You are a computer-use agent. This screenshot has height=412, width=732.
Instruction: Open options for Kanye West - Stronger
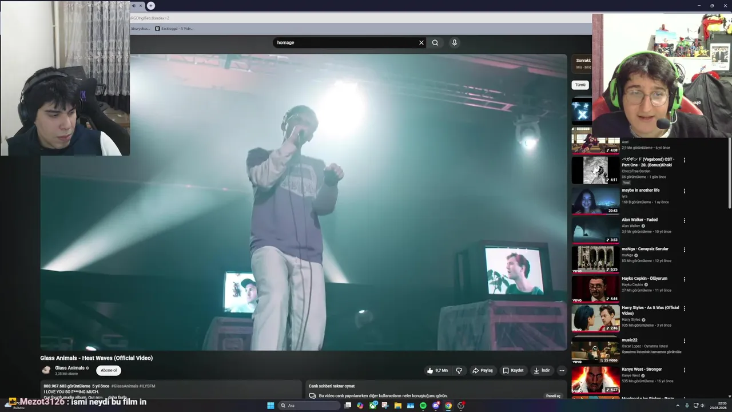(684, 370)
